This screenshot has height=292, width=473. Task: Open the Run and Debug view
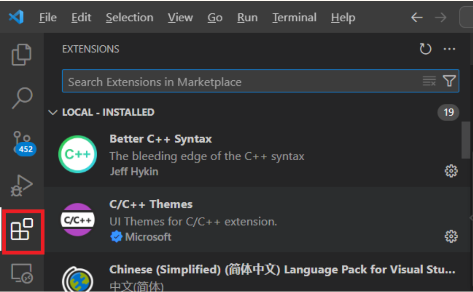click(x=22, y=186)
